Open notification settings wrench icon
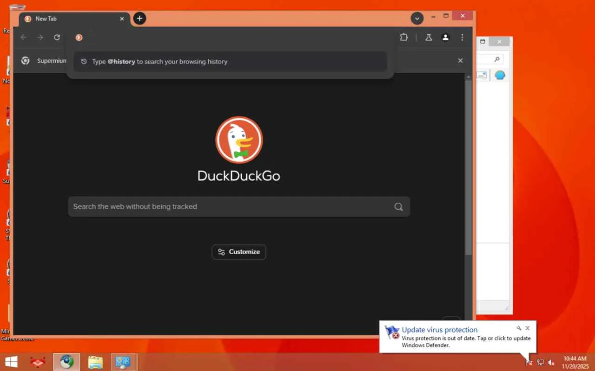Viewport: 595px width, 371px height. 519,328
